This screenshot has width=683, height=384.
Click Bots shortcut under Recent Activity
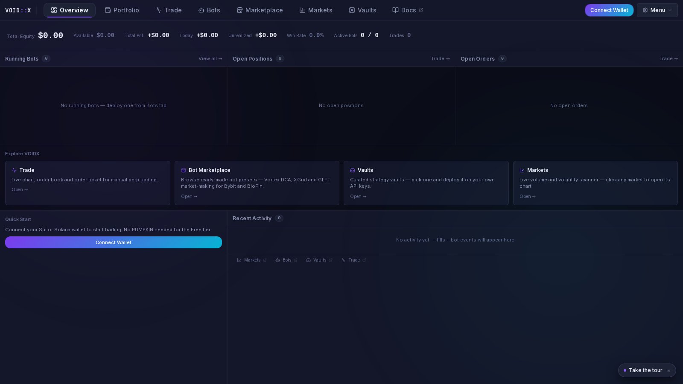coord(286,260)
